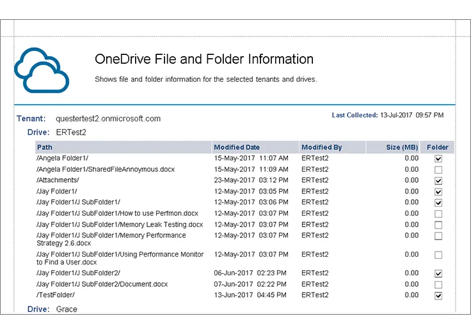
Task: Click tenant name questertest2.onmicrosoft.com
Action: pyautogui.click(x=108, y=118)
